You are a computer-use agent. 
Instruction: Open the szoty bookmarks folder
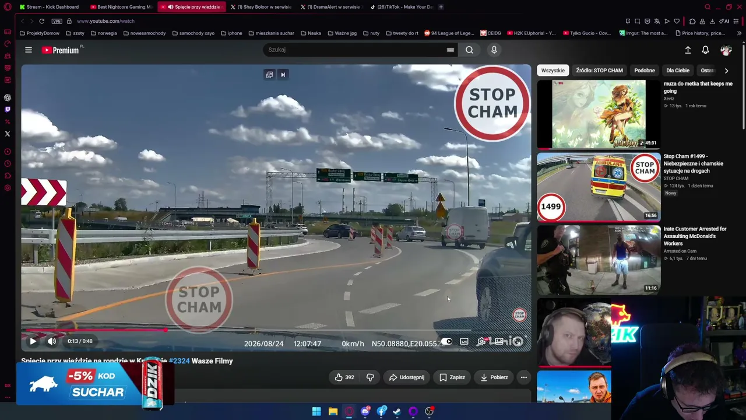pos(75,33)
